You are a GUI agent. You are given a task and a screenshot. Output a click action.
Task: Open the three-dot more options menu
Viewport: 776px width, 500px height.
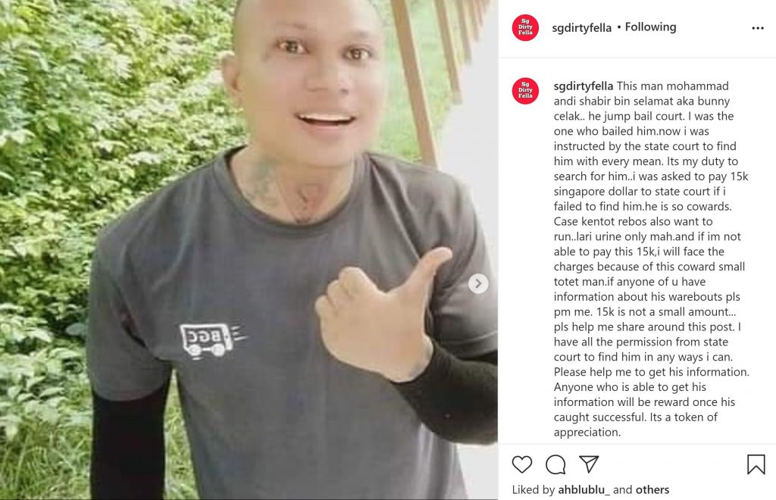tap(758, 28)
